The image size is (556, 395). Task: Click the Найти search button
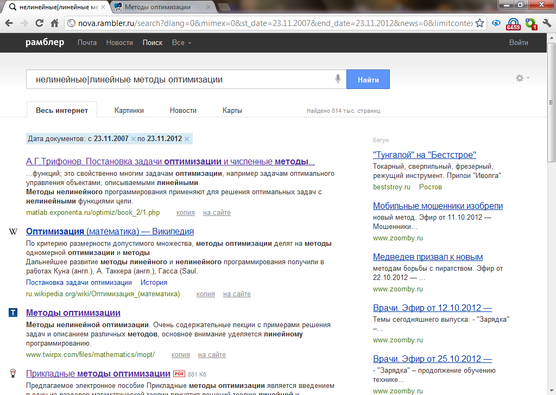pyautogui.click(x=368, y=79)
